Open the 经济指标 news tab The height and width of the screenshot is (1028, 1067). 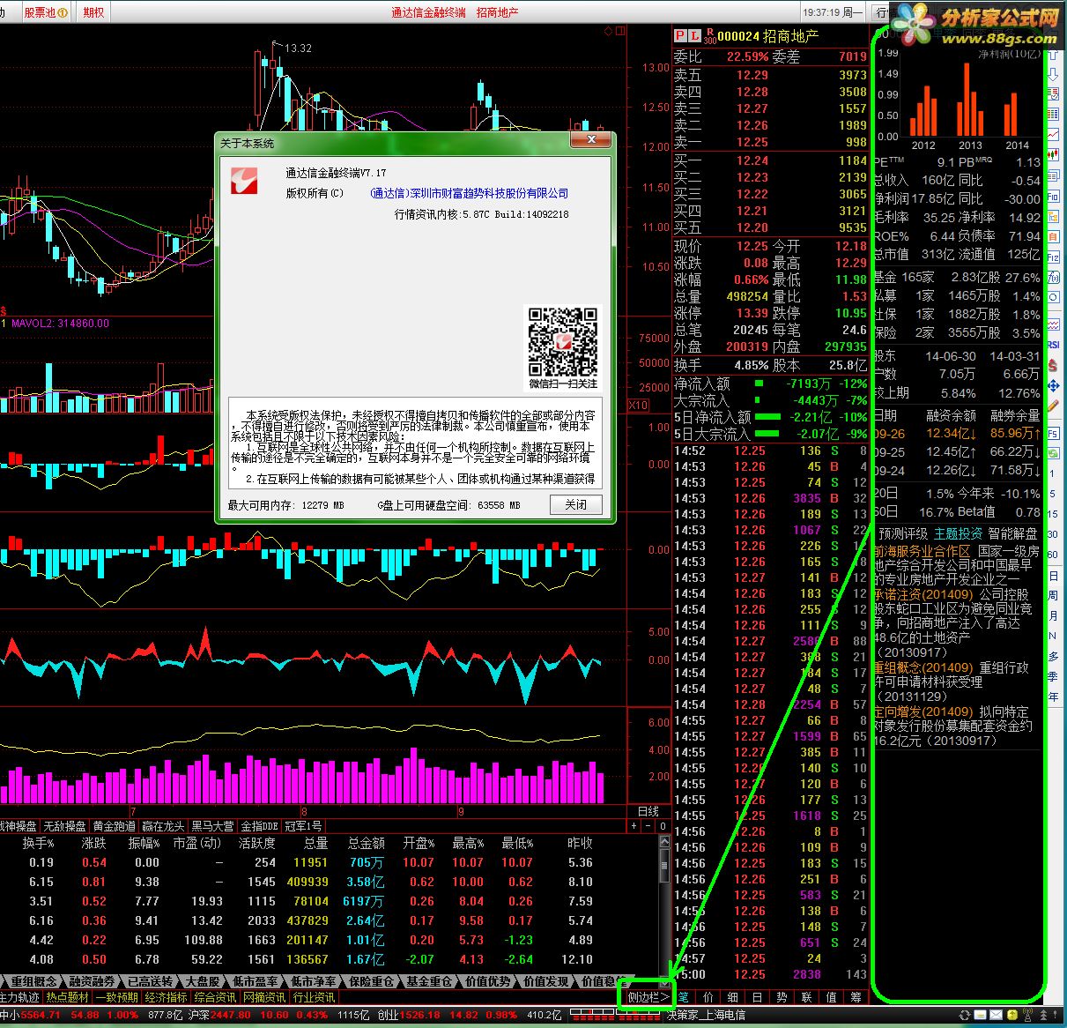[x=167, y=997]
